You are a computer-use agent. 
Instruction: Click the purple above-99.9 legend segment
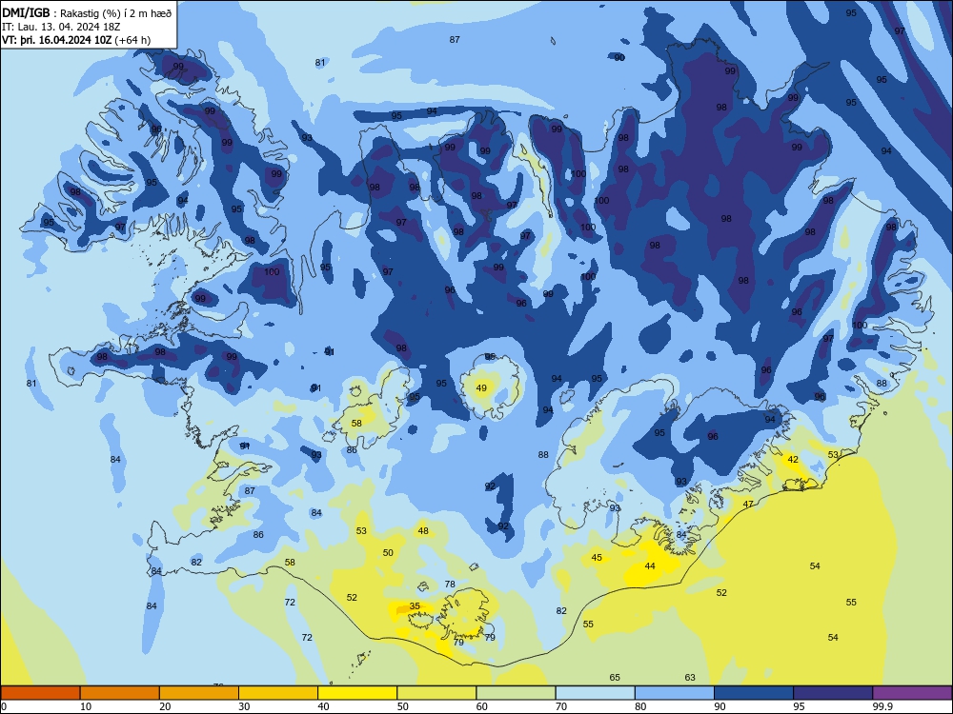click(x=912, y=693)
